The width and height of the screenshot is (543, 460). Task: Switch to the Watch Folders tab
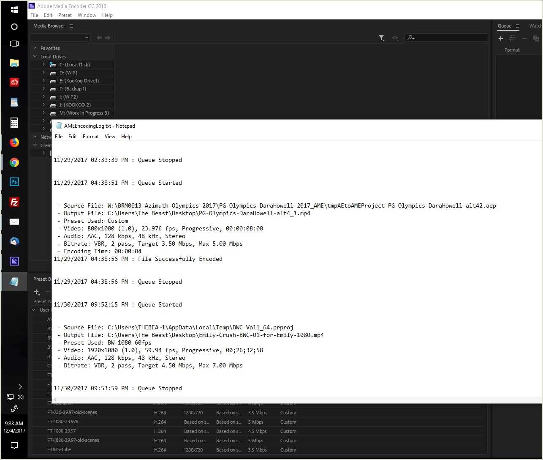point(535,26)
